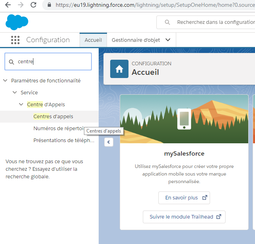Click the En savoir plus button

(184, 198)
